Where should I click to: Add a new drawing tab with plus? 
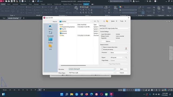point(24,18)
